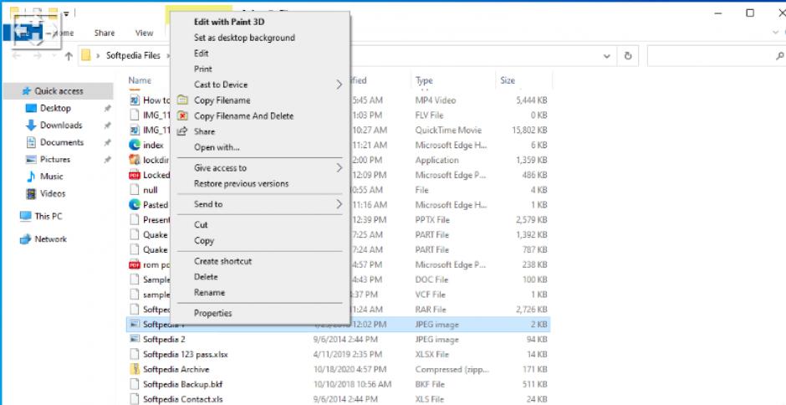Click Copy below Cut

pyautogui.click(x=204, y=240)
